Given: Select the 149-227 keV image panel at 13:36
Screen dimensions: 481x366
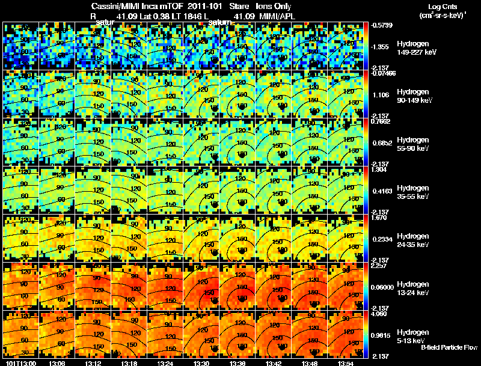Looking at the screenshot, I should tap(237, 46).
